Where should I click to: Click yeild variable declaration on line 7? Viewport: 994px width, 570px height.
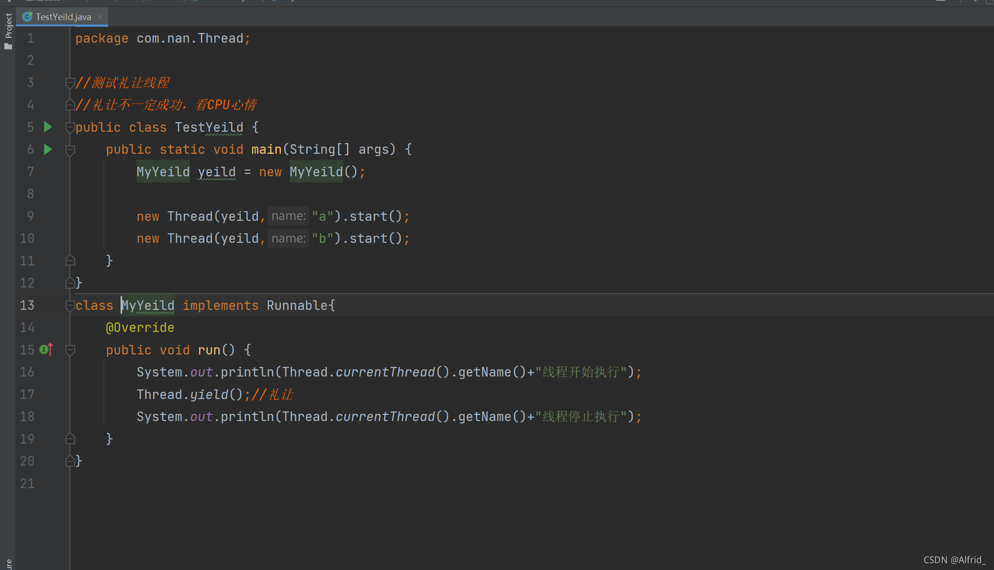pos(217,172)
